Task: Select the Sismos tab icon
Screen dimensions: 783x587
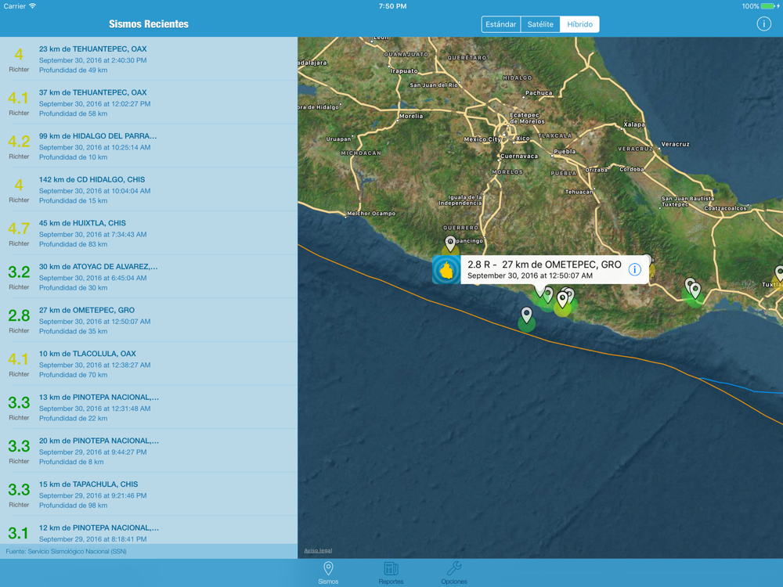Action: [x=328, y=568]
